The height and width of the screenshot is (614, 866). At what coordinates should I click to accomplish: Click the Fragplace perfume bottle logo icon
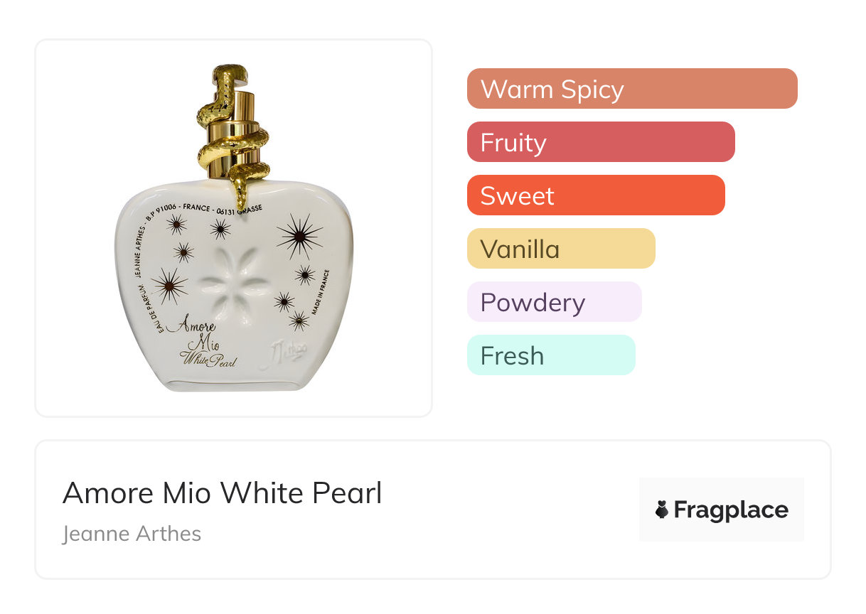pyautogui.click(x=662, y=510)
